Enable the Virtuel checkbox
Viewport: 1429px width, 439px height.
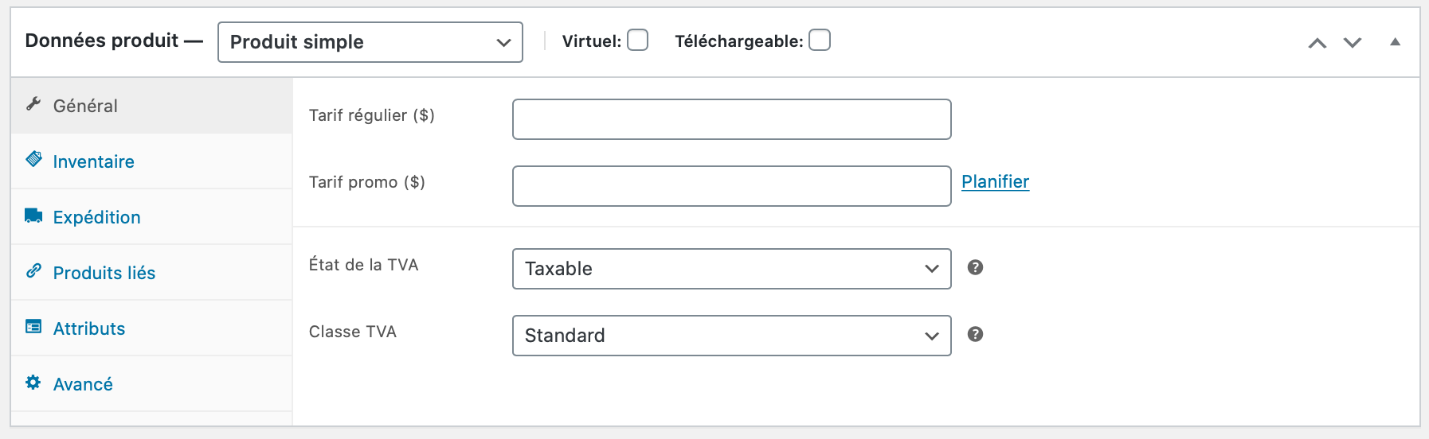[x=637, y=40]
